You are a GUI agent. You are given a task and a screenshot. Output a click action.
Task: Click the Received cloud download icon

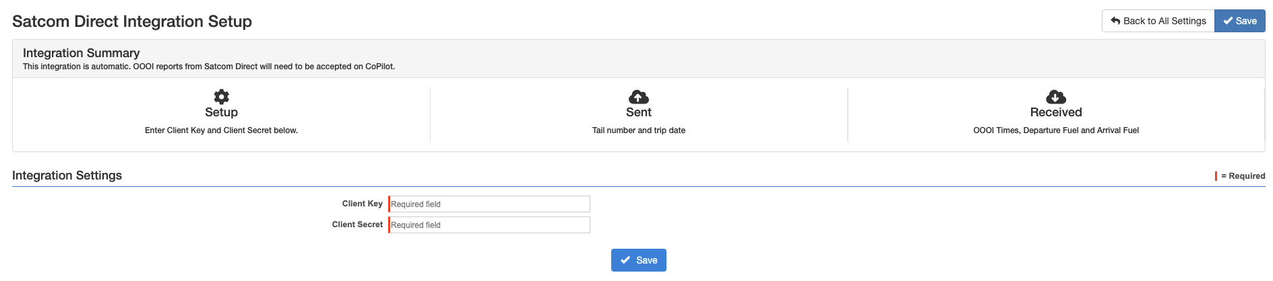[1056, 97]
